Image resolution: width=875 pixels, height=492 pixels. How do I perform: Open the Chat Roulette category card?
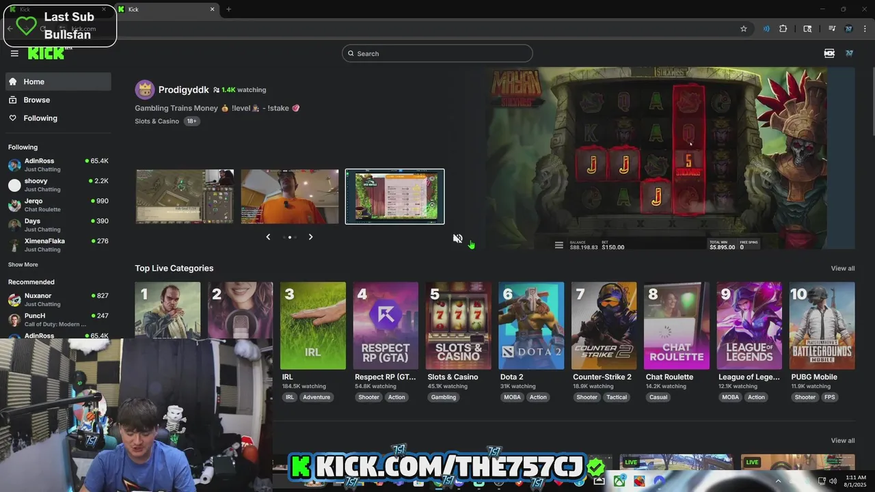click(x=677, y=326)
